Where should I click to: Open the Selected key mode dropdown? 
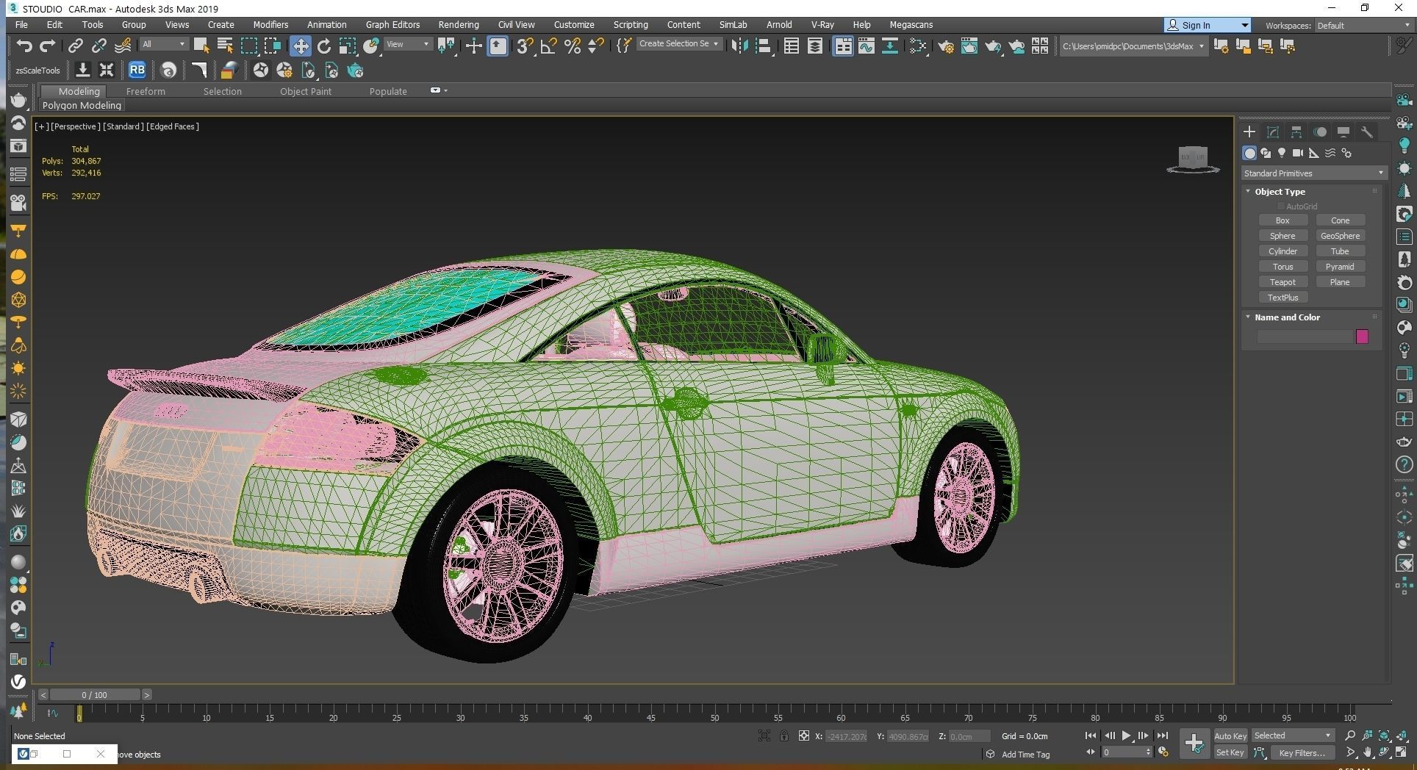1293,735
